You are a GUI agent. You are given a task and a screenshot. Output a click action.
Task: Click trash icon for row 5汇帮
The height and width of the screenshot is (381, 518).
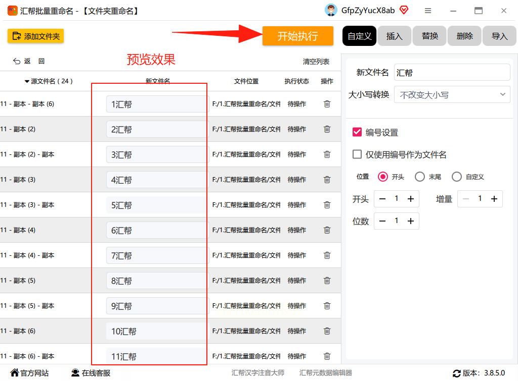pyautogui.click(x=327, y=205)
